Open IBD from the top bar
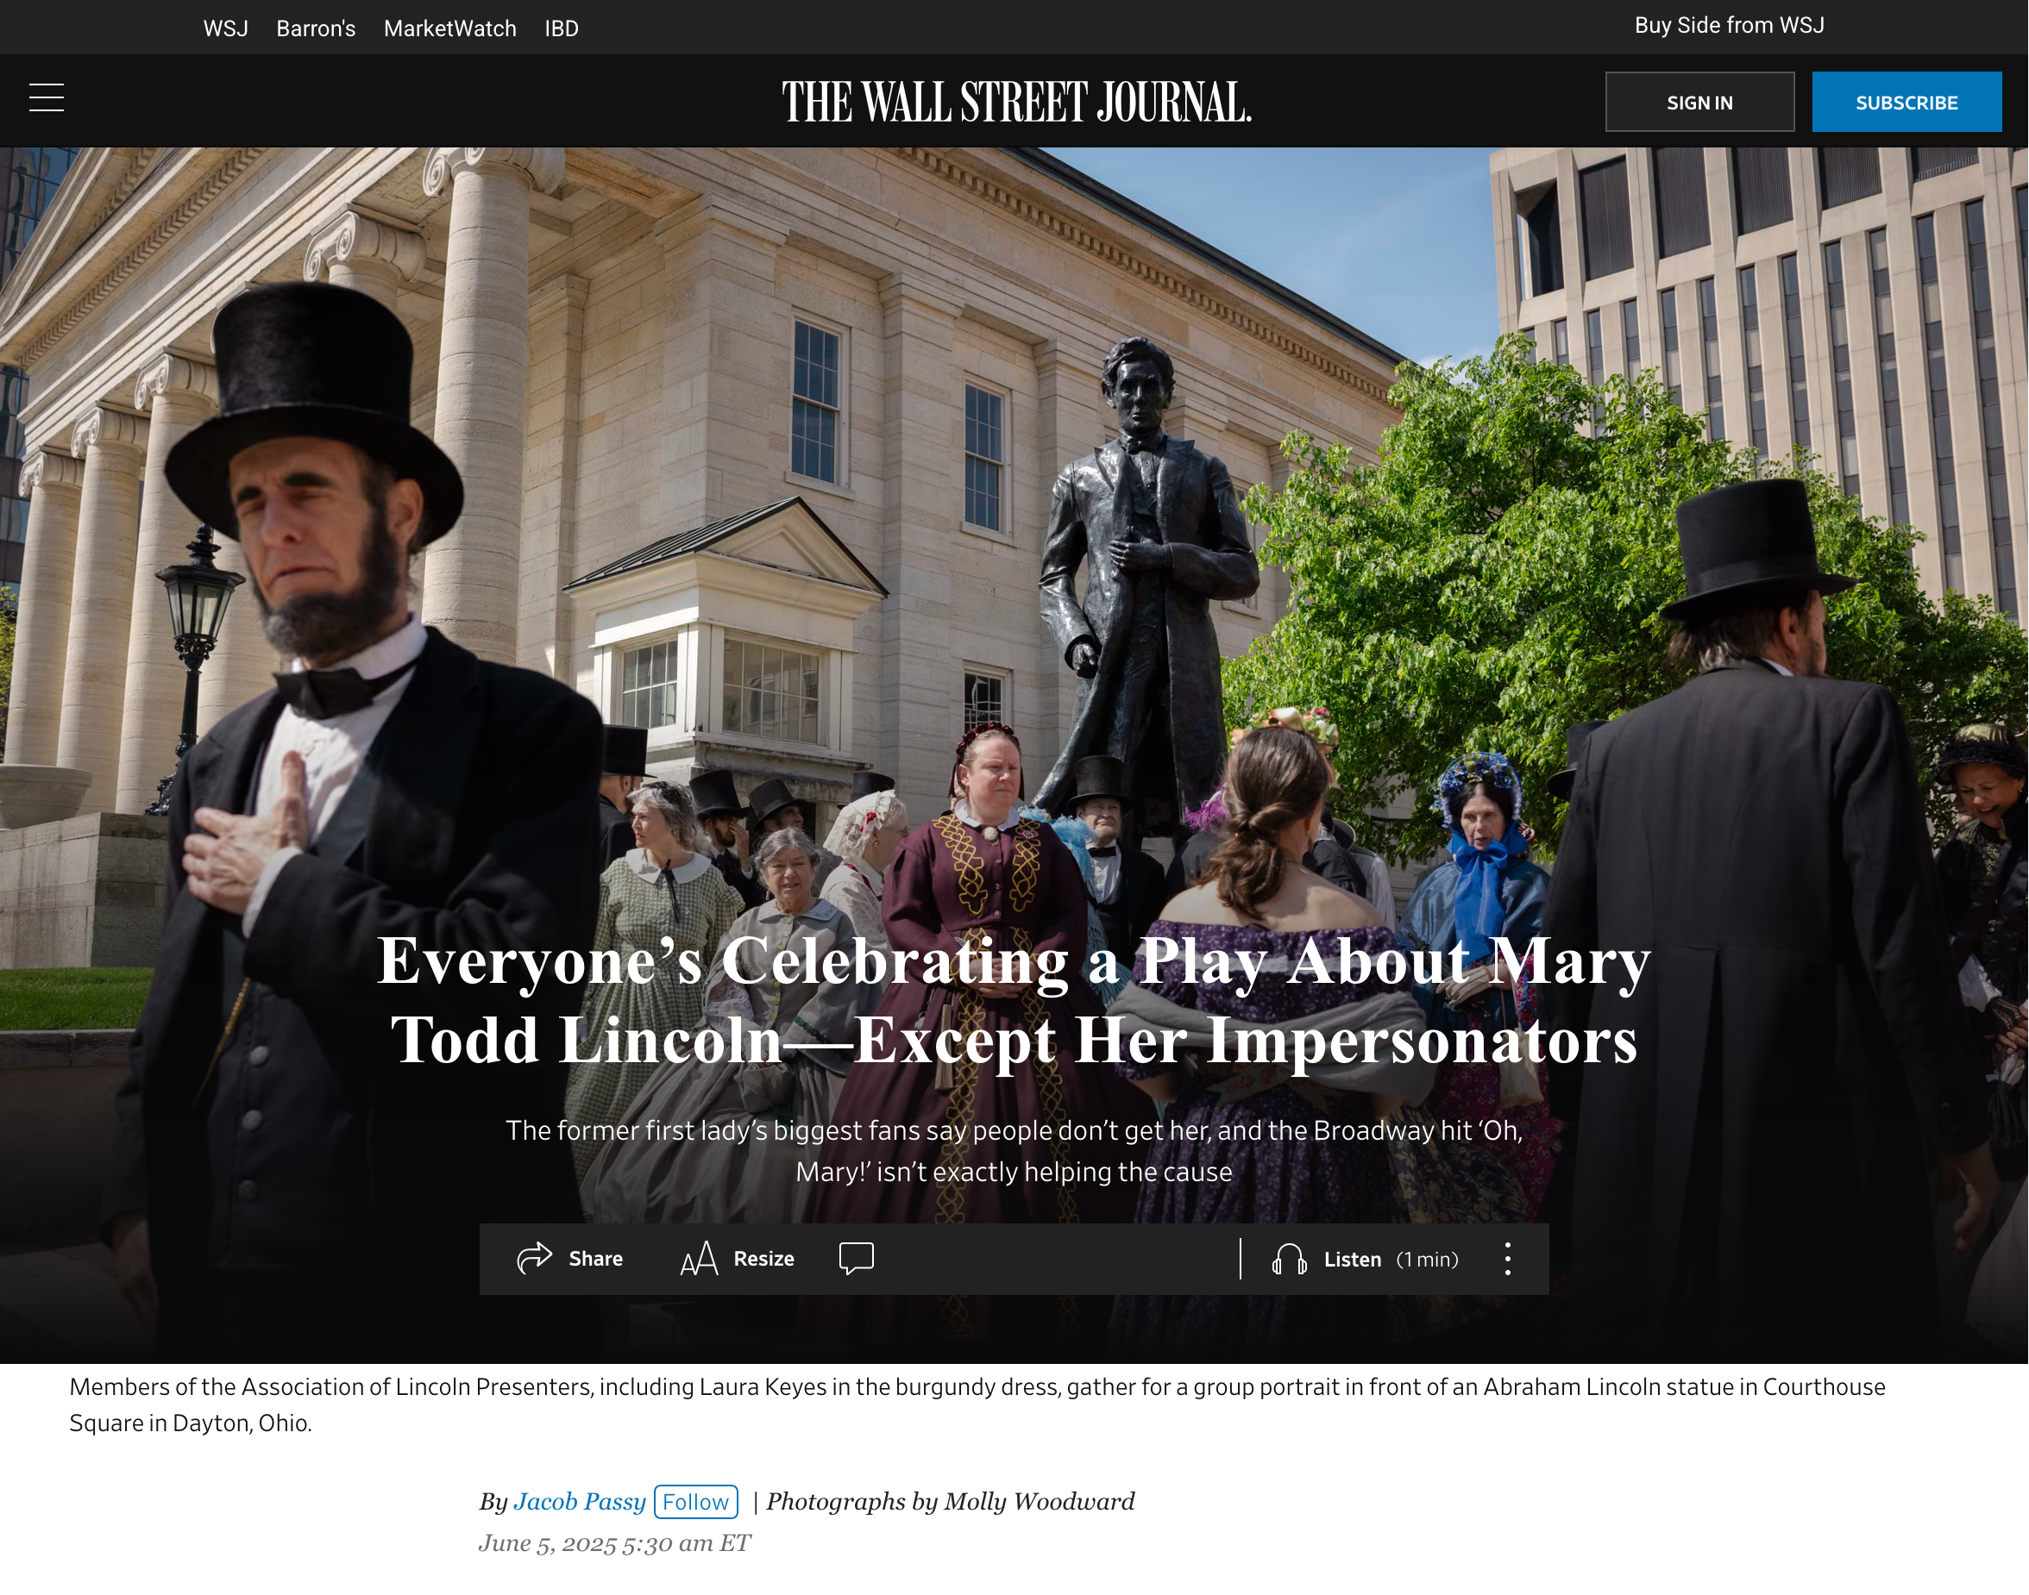The width and height of the screenshot is (2029, 1595). coord(562,28)
